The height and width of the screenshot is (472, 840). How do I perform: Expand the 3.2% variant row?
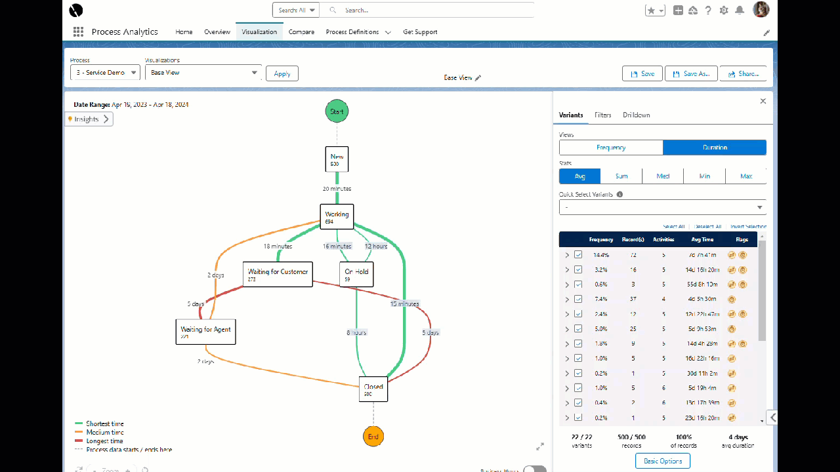[567, 269]
